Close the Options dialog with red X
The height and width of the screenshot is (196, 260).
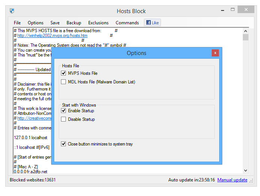[215, 53]
